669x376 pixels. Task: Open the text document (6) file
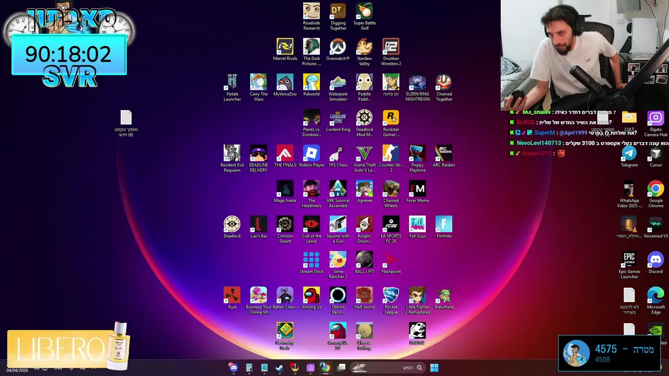[x=126, y=123]
